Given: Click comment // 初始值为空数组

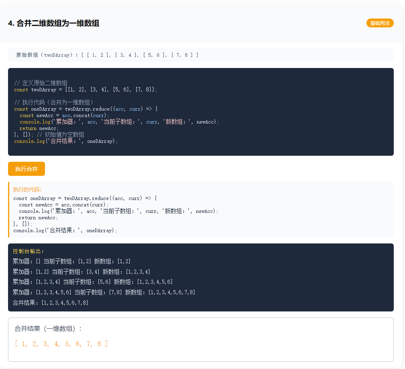Looking at the screenshot, I should coord(60,134).
